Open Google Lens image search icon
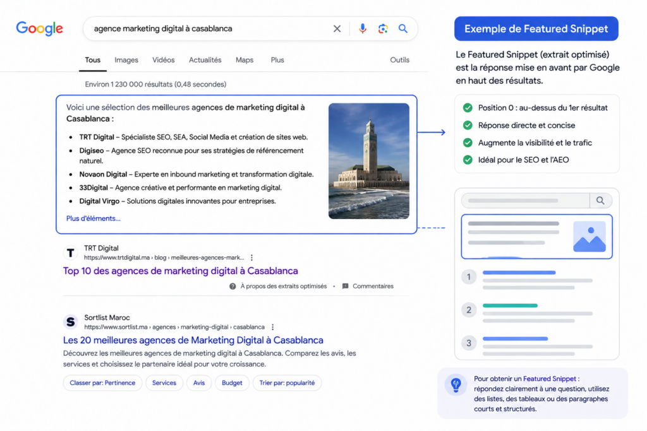This screenshot has width=647, height=431. (x=383, y=28)
